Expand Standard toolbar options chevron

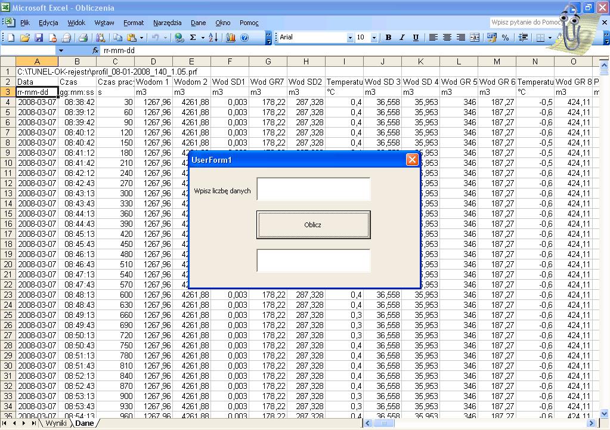(x=268, y=38)
